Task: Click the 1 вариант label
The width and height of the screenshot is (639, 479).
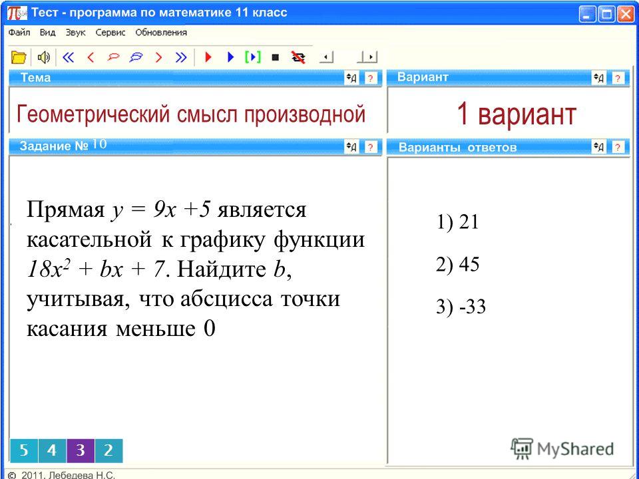Action: coord(516,114)
